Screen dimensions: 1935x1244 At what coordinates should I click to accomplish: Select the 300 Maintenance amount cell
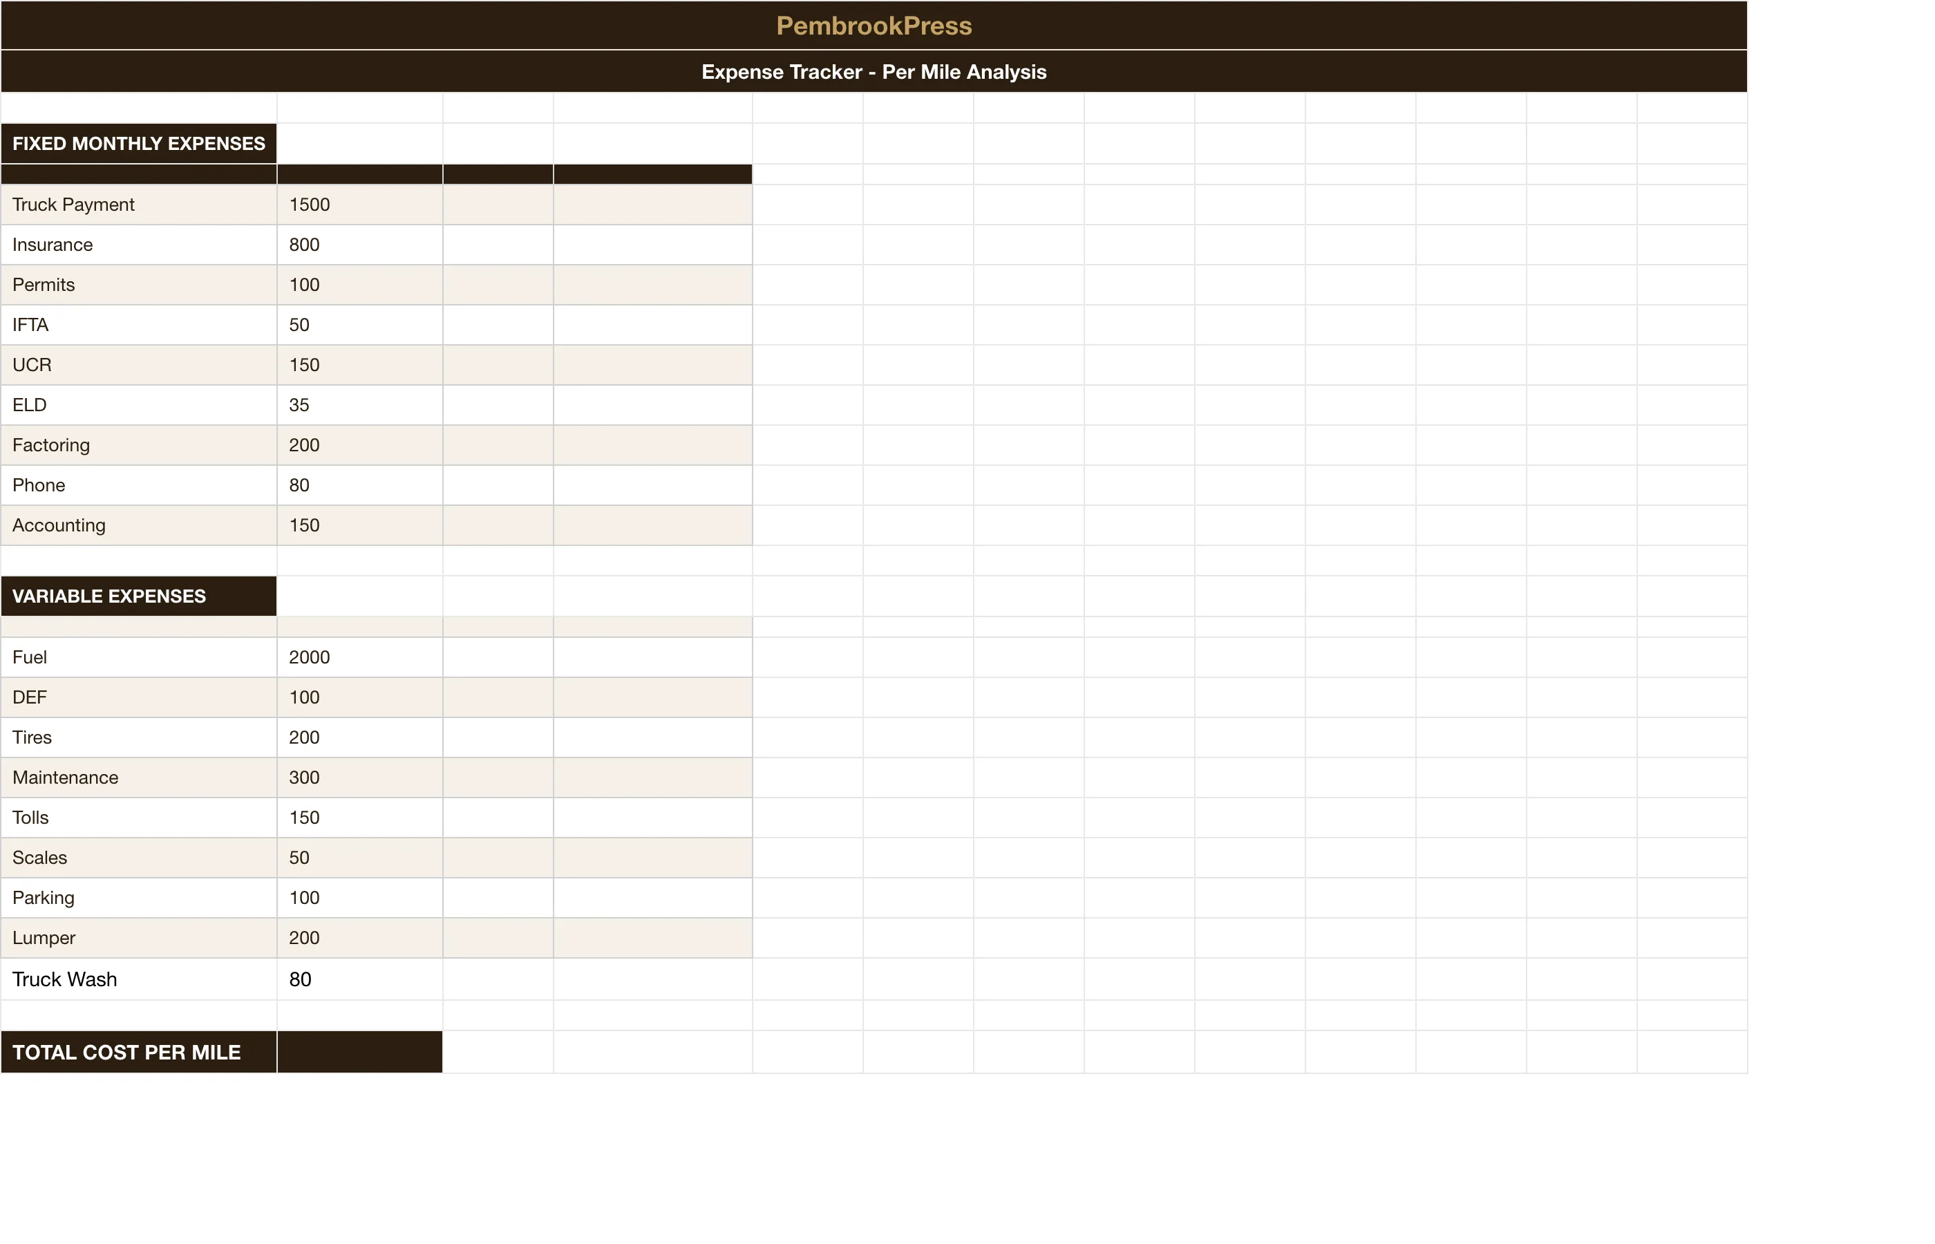point(360,778)
